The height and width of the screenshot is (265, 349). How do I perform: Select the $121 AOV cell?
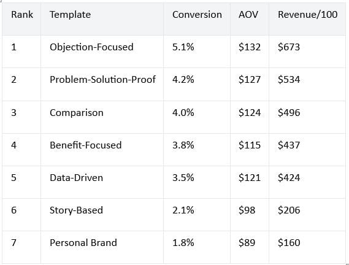[x=250, y=178]
